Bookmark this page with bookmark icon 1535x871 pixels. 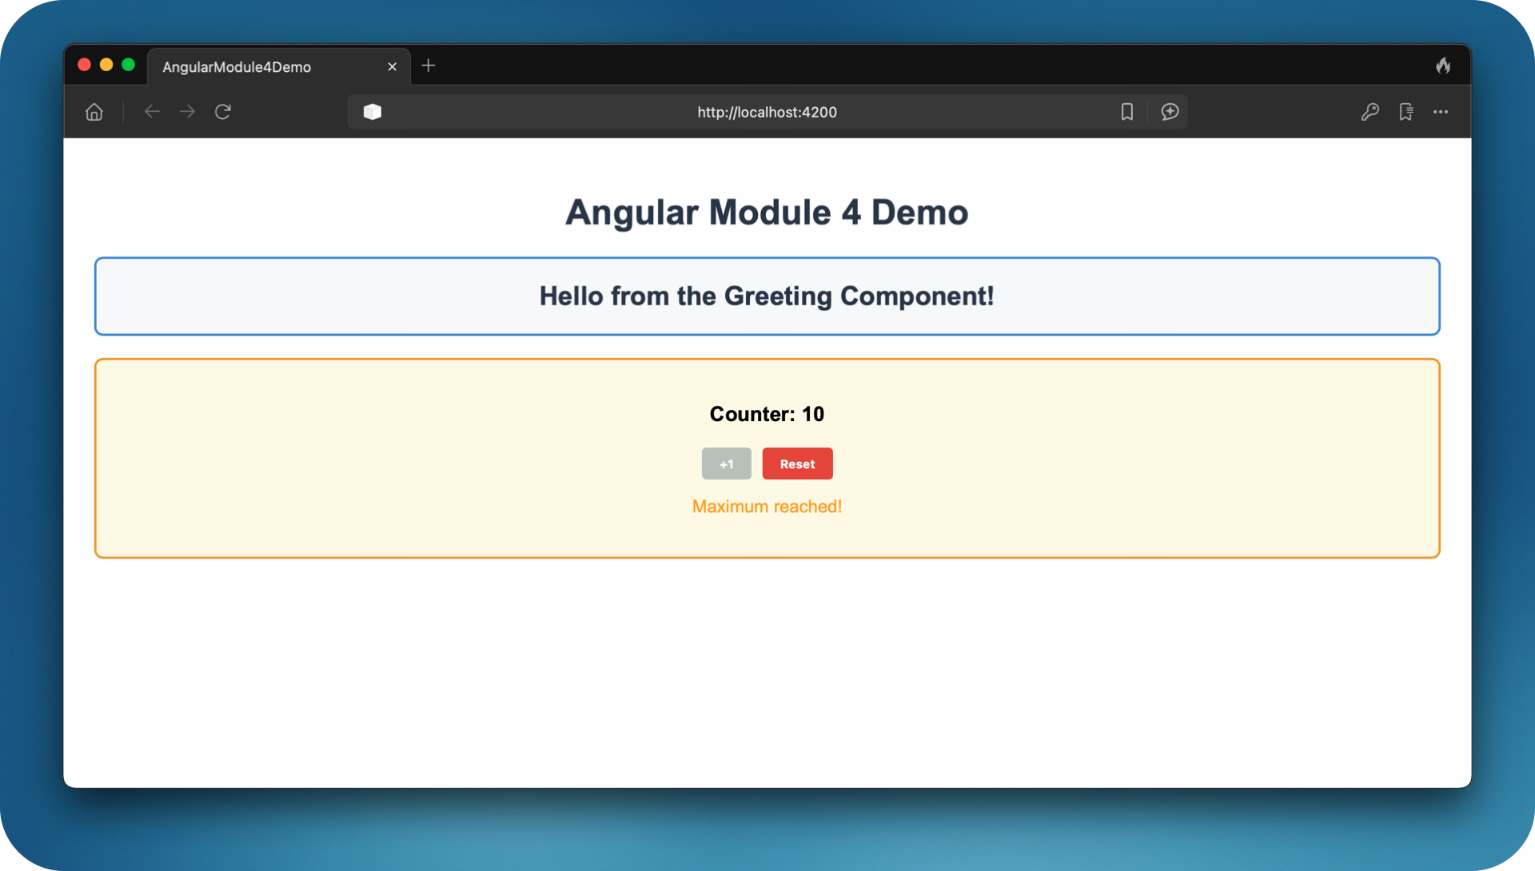pos(1126,112)
